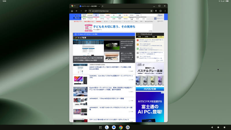The image size is (231, 130).
Task: Start voice search with the microphone icon
Action: coord(156,11)
